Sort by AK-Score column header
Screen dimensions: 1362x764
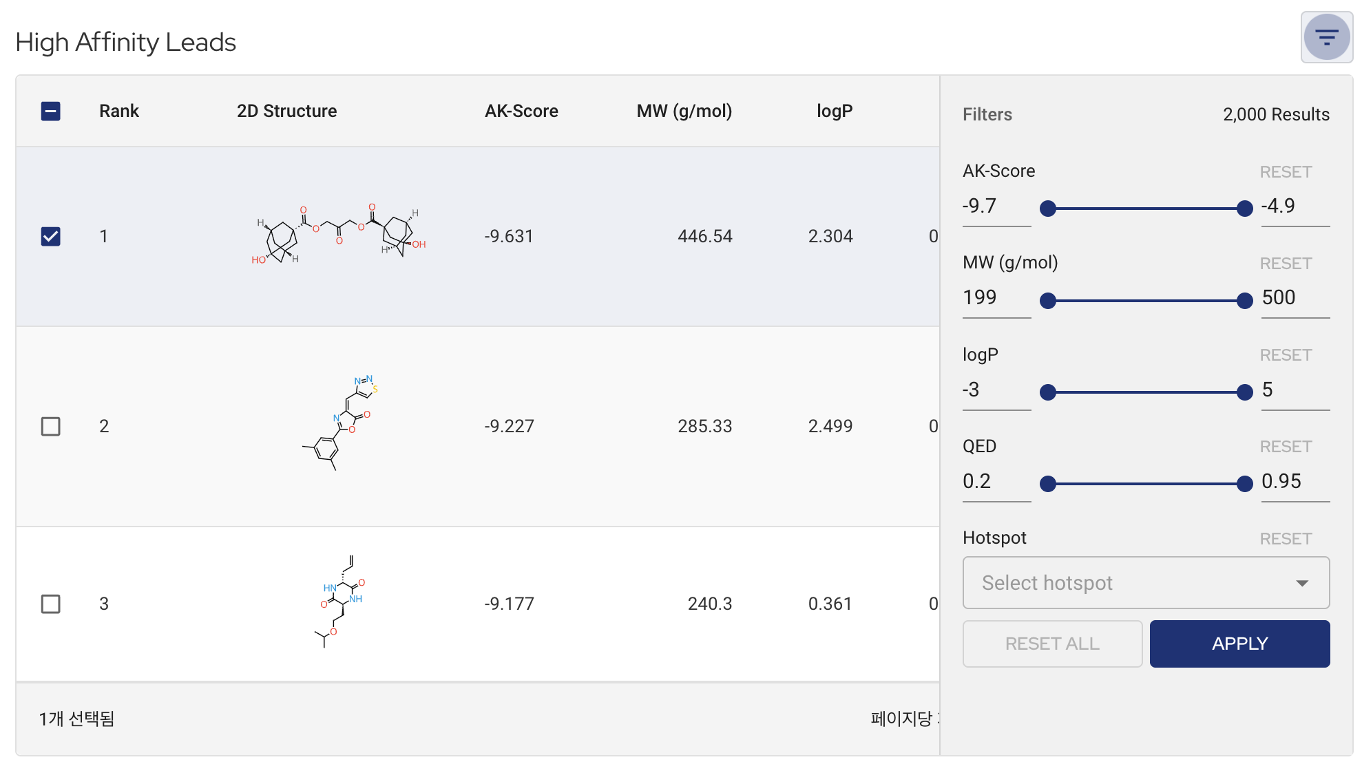(x=521, y=111)
